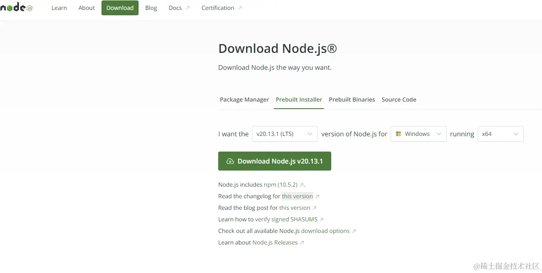Open changelog 'this version' link
Image resolution: width=542 pixels, height=273 pixels.
click(x=297, y=196)
